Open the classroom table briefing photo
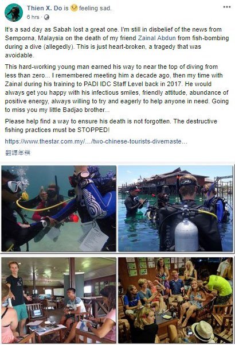 59,300
